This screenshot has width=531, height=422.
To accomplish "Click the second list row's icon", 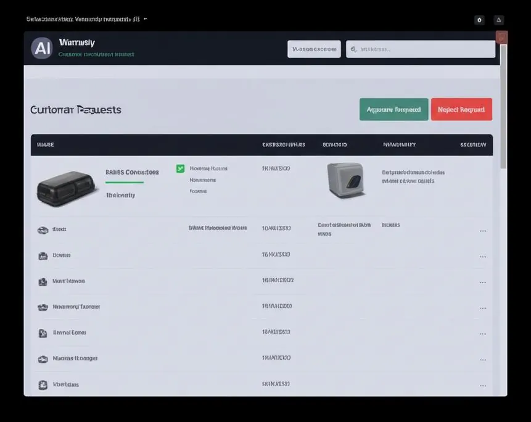I will tap(43, 256).
